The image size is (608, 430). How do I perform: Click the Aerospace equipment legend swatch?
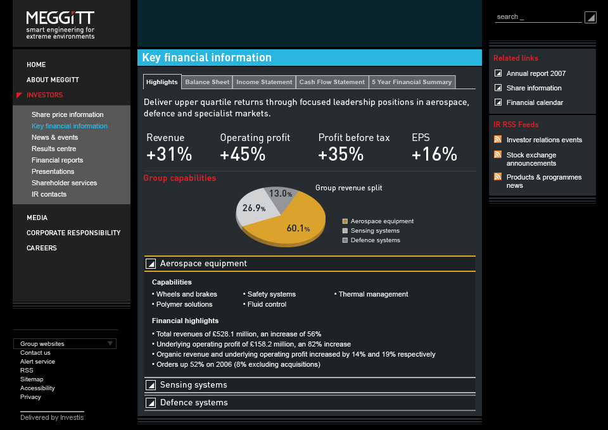(x=345, y=221)
